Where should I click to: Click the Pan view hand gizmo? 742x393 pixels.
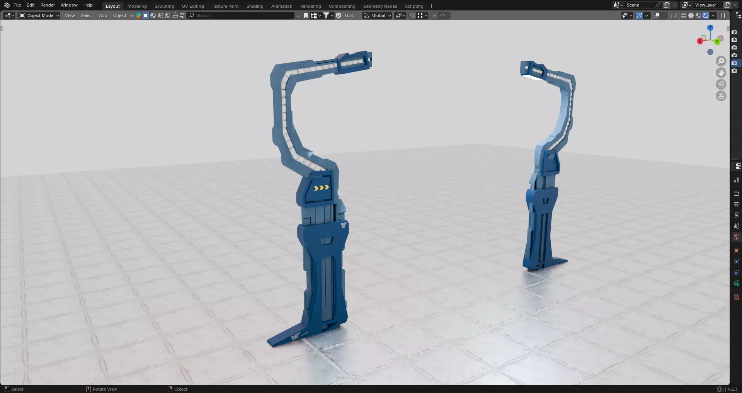[721, 73]
